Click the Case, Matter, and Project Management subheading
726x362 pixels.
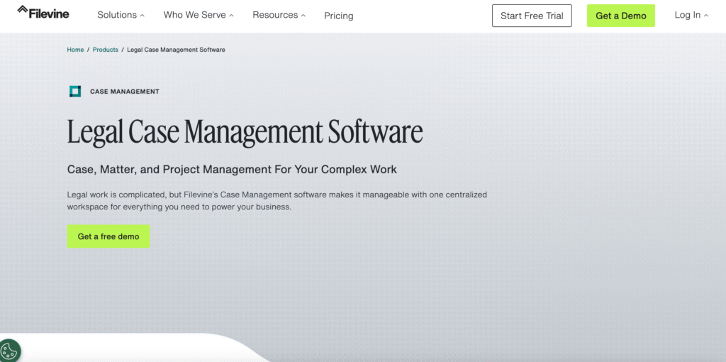[232, 169]
